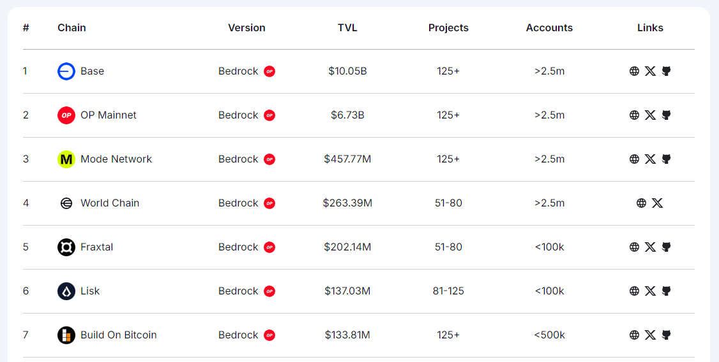Click the Mode Network yellow M logo
This screenshot has width=719, height=362.
click(66, 159)
